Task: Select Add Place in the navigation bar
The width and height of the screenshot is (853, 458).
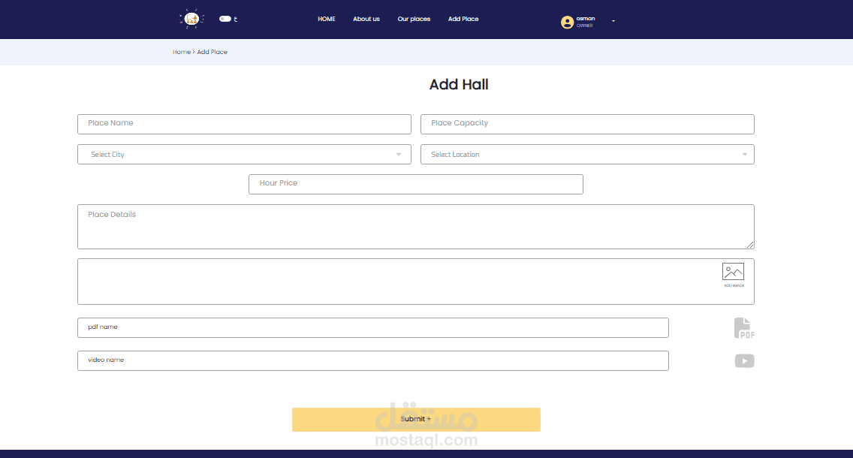Action: point(463,19)
